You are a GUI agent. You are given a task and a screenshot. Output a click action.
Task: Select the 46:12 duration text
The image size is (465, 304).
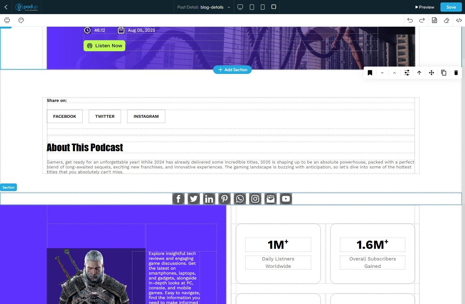(100, 30)
